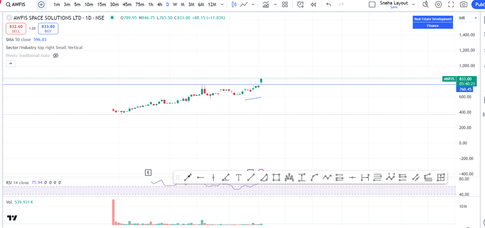Click the Vol 539.931 K indicator label
The width and height of the screenshot is (485, 228).
(19, 201)
